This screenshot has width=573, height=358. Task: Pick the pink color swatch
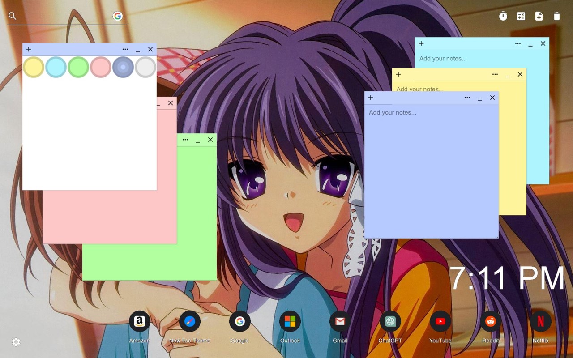click(101, 67)
